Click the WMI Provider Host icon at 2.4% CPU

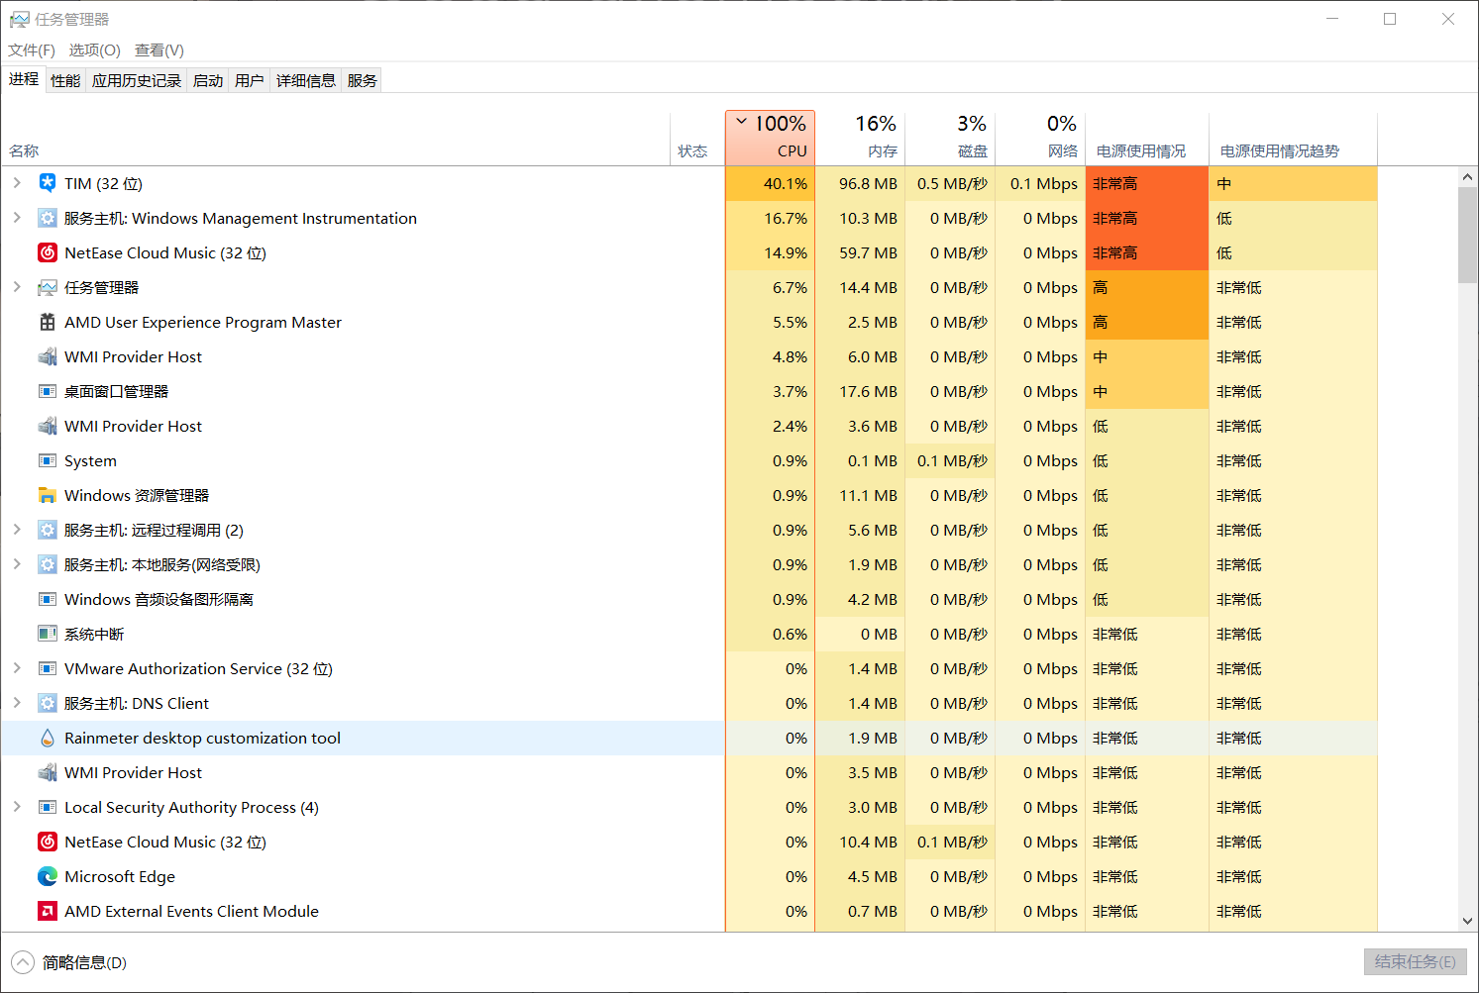[47, 426]
